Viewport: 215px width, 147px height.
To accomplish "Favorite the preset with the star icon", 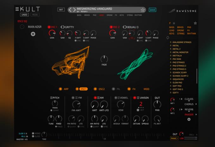I will pyautogui.click(x=143, y=10).
